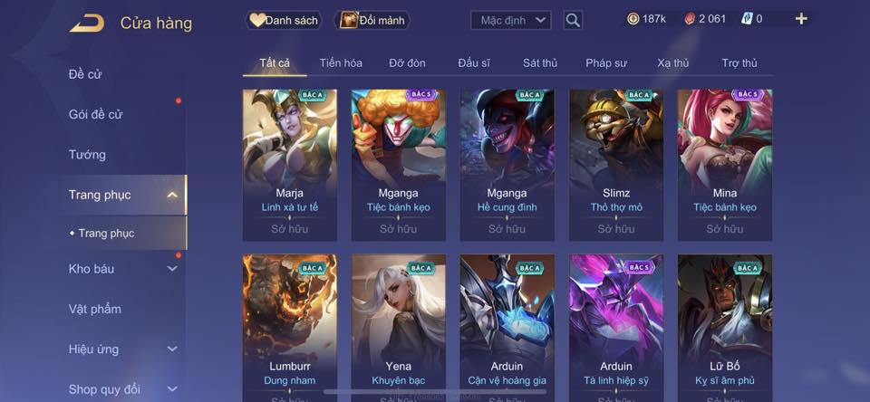
Task: Click the gold coin 187k icon
Action: [x=633, y=19]
